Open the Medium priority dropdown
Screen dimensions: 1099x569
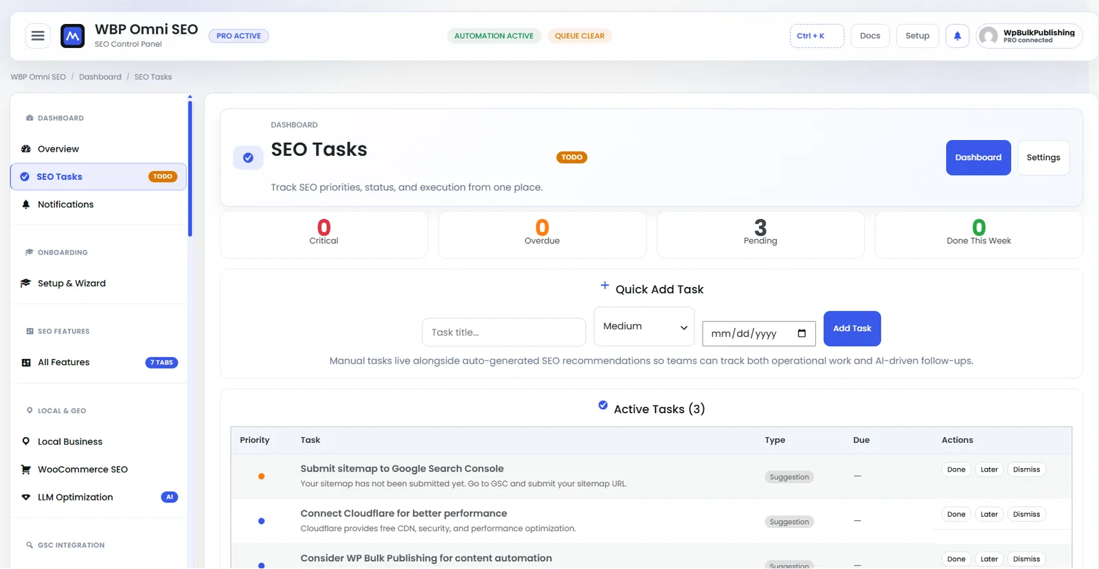pos(644,327)
